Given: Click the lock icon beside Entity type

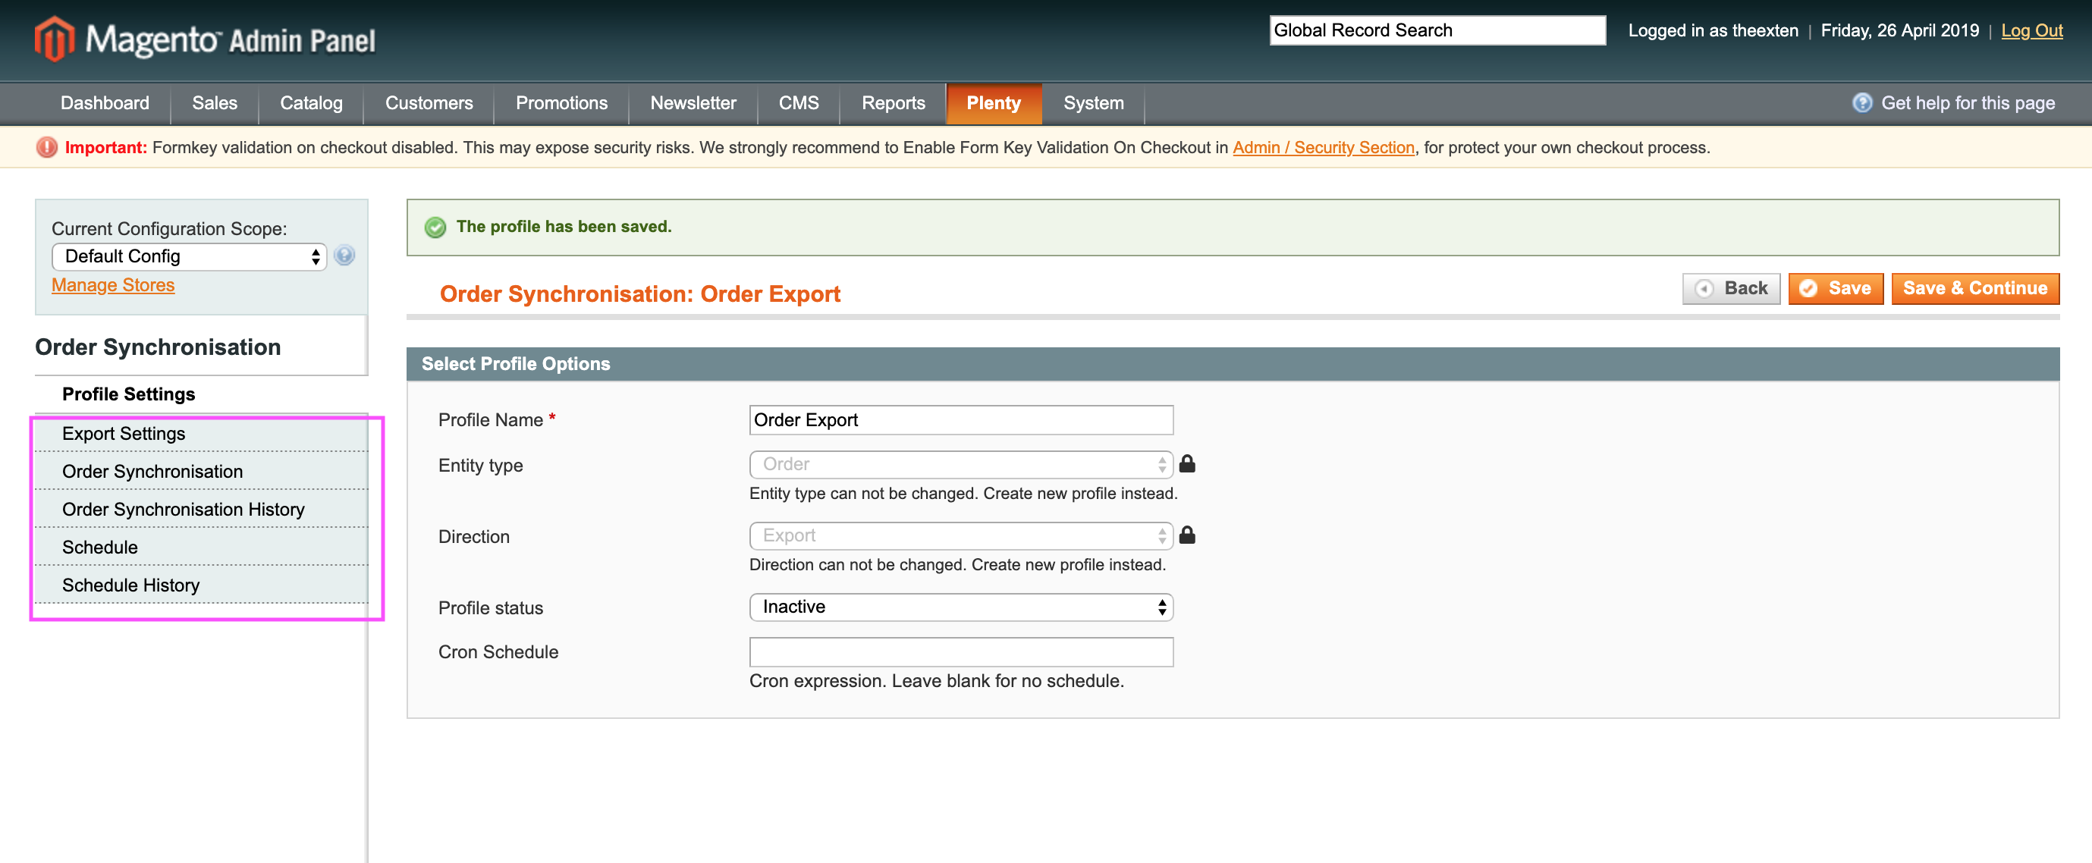Looking at the screenshot, I should click(x=1186, y=463).
